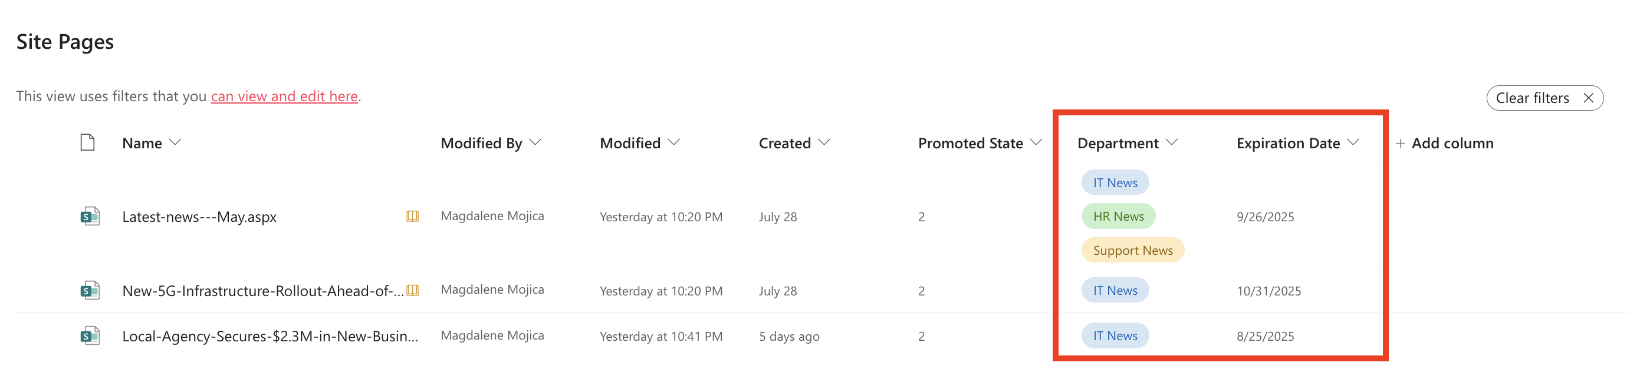Click the page icon beside Local-Agency-Secures file
Viewport: 1630px width, 379px height.
pyautogui.click(x=90, y=336)
